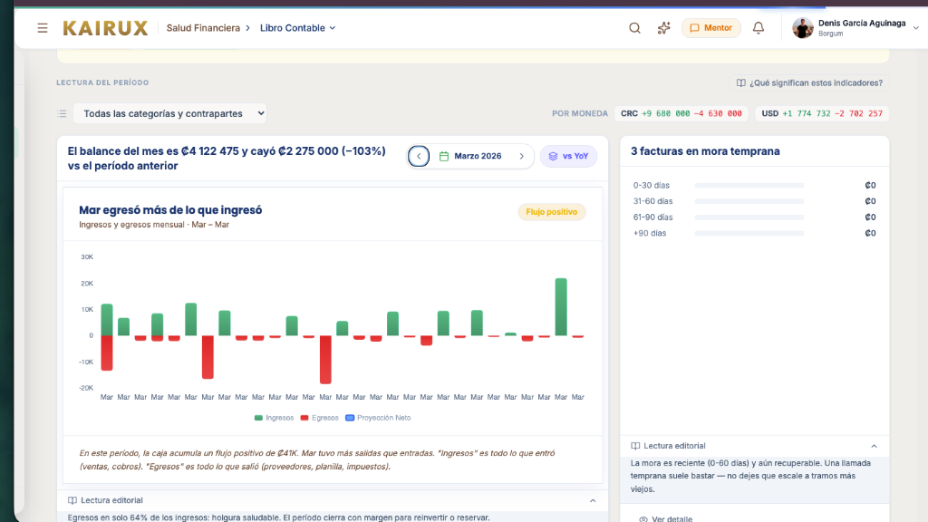Open the AI sparkle assistant icon

point(663,28)
